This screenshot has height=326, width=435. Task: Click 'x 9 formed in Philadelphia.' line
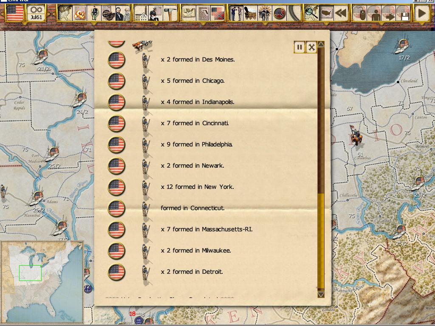pyautogui.click(x=197, y=144)
